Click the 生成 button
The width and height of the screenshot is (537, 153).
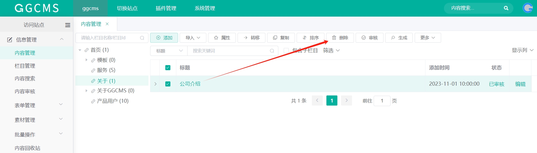pyautogui.click(x=399, y=38)
